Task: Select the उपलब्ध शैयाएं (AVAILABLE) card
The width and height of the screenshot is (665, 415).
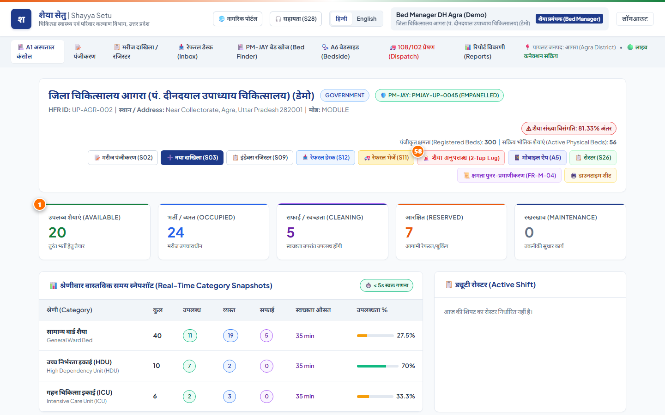Action: (x=95, y=232)
